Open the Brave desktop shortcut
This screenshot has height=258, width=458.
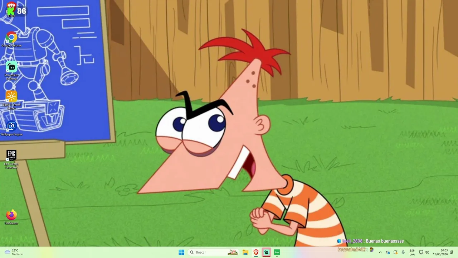11,10
